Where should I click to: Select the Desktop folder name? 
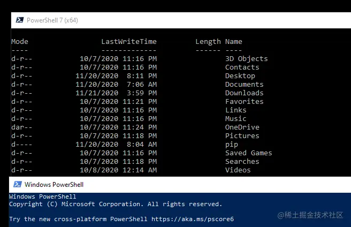[x=240, y=76]
